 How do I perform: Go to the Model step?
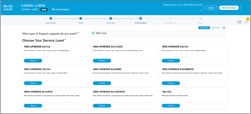81,18
